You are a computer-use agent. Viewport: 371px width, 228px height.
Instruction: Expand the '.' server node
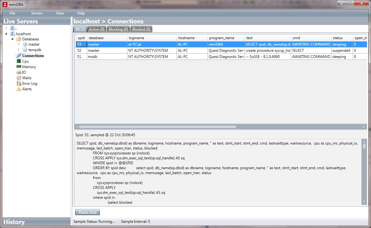(x=6, y=28)
